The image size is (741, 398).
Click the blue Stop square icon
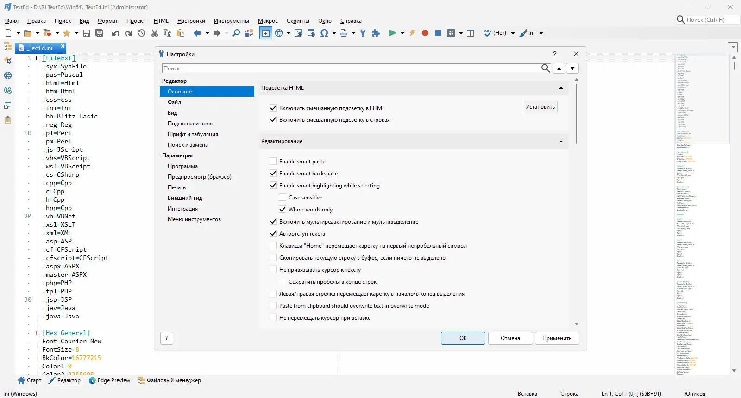(438, 33)
